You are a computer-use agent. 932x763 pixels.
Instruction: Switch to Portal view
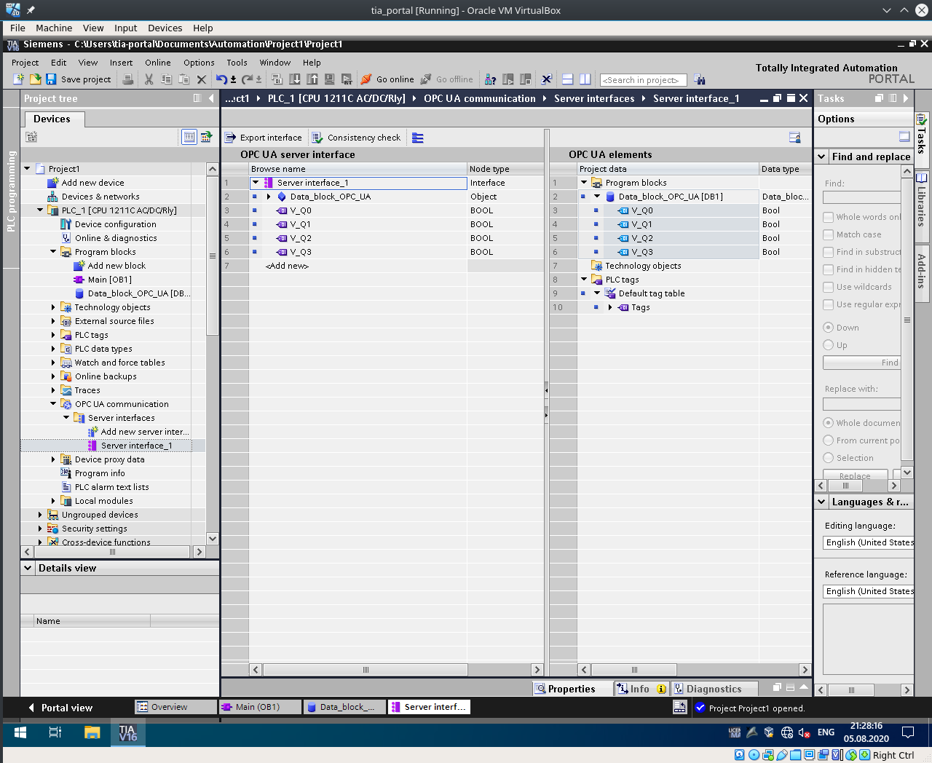coord(60,708)
